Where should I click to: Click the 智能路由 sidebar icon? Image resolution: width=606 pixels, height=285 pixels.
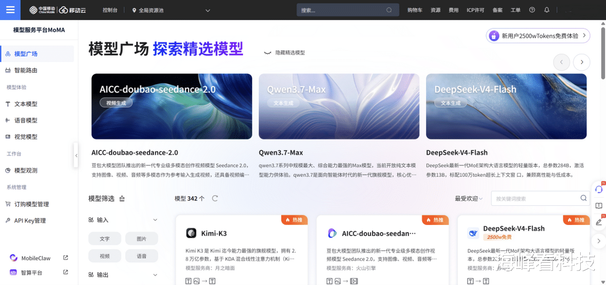8,70
